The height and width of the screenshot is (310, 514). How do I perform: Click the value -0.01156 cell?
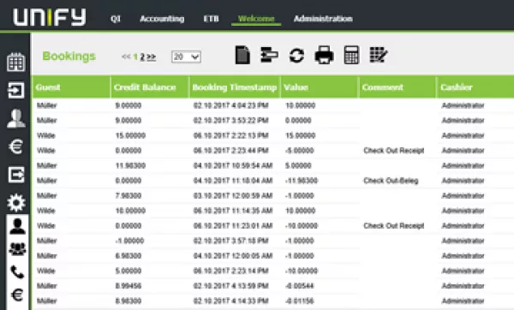click(x=299, y=301)
